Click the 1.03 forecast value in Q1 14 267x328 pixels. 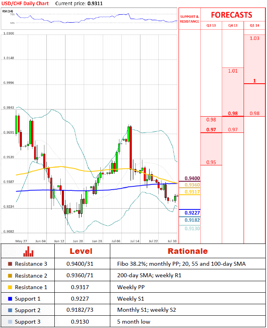pyautogui.click(x=254, y=38)
